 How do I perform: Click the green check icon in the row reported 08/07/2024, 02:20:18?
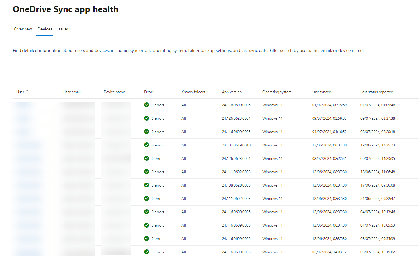147,132
